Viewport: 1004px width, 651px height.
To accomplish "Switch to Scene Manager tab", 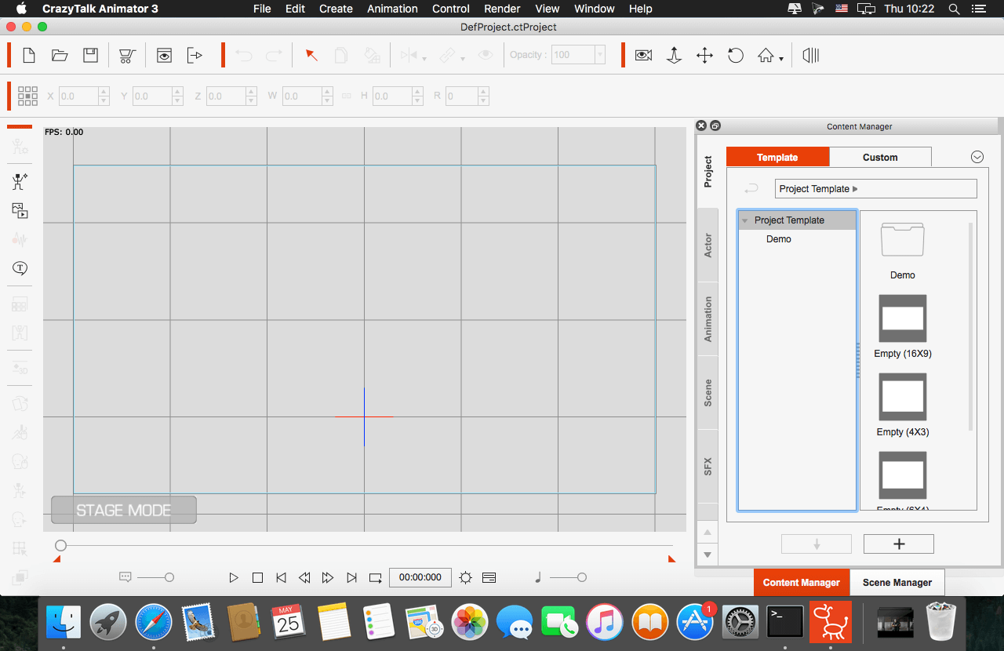I will pyautogui.click(x=897, y=583).
